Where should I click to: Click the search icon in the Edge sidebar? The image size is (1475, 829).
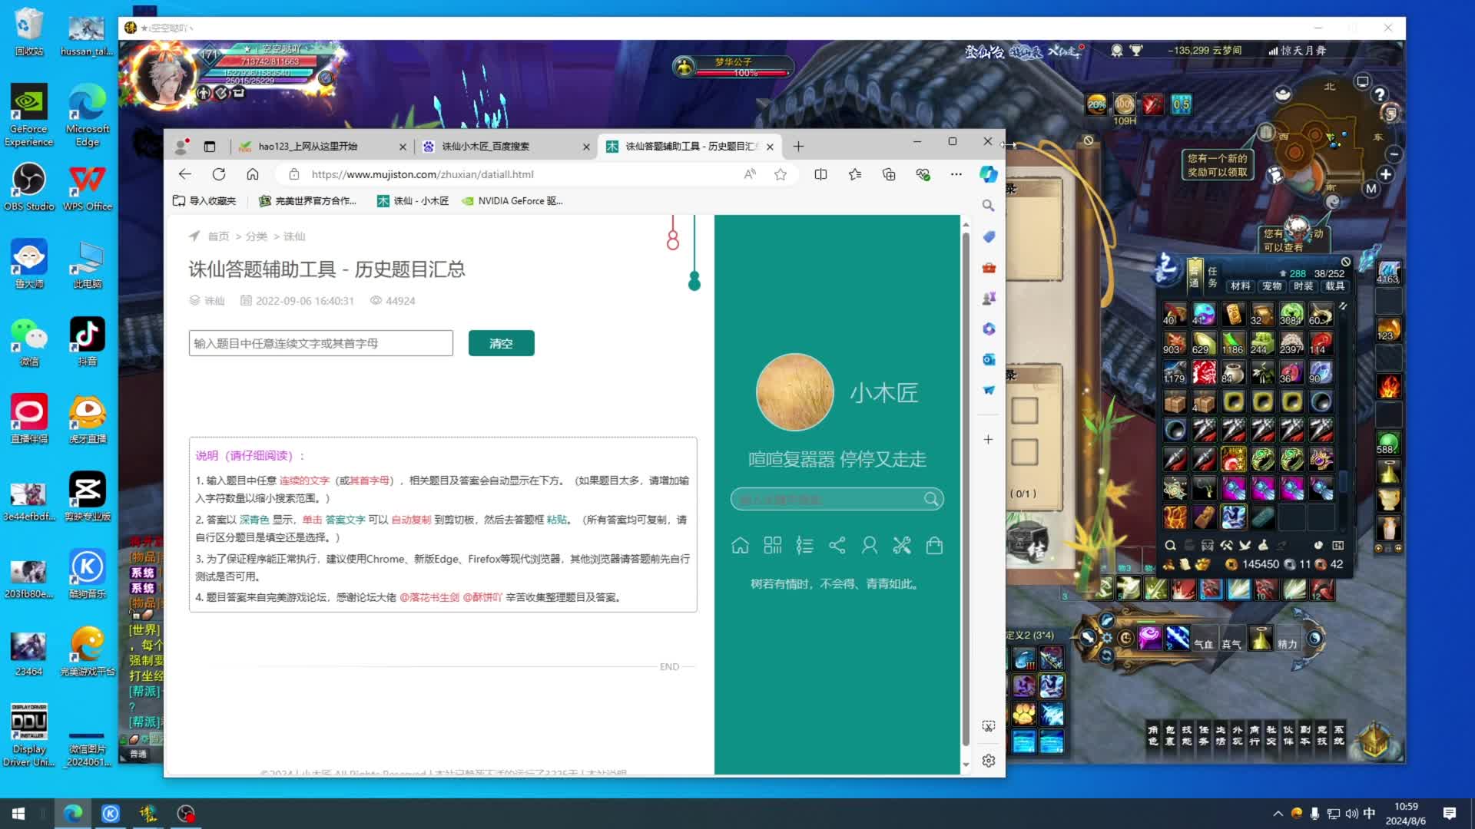coord(989,206)
